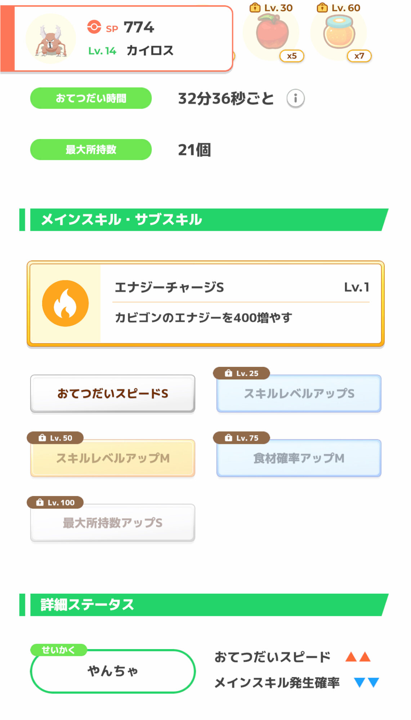Tap the blue down-arrows for main skill chance
Viewport: 411px width, 720px height.
[x=366, y=682]
